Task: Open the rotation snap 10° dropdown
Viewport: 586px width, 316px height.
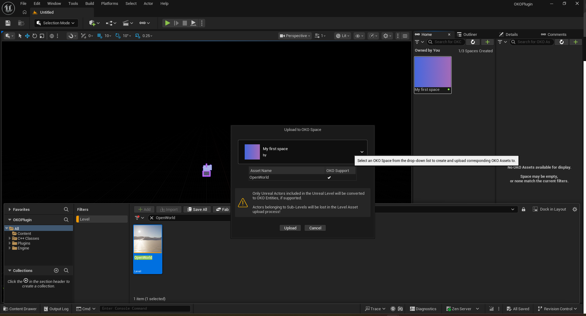Action: pyautogui.click(x=127, y=36)
